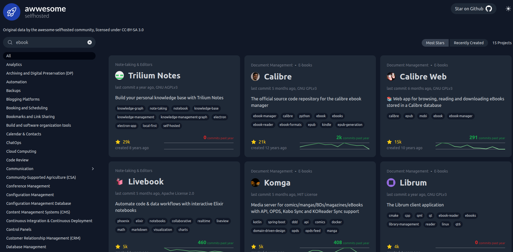Click the Livebook project icon
This screenshot has width=513, height=252.
119,181
